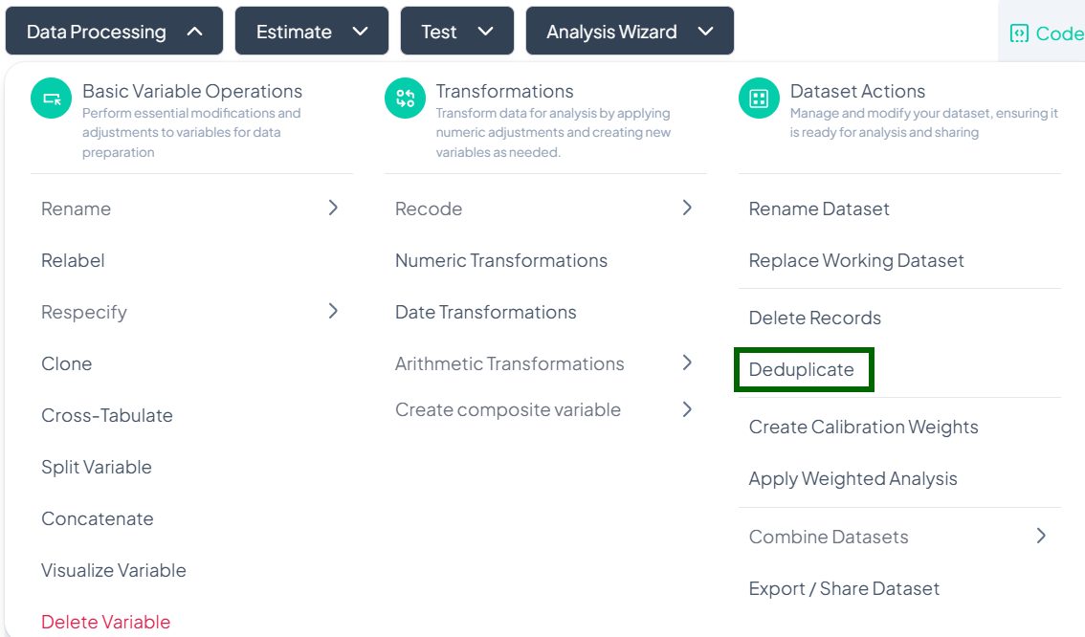Expand the Rename submenu arrow
The height and width of the screenshot is (637, 1085).
[x=333, y=208]
